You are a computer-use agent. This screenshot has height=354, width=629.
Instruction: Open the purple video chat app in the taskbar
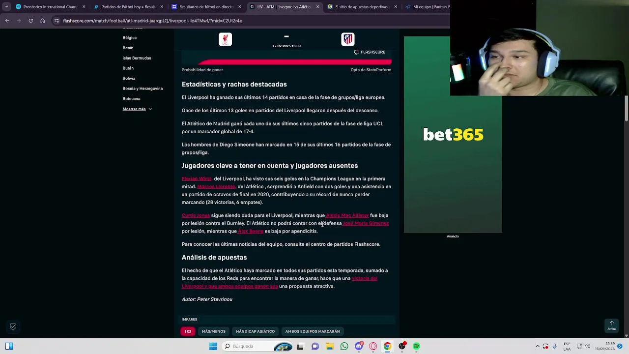tap(315, 346)
